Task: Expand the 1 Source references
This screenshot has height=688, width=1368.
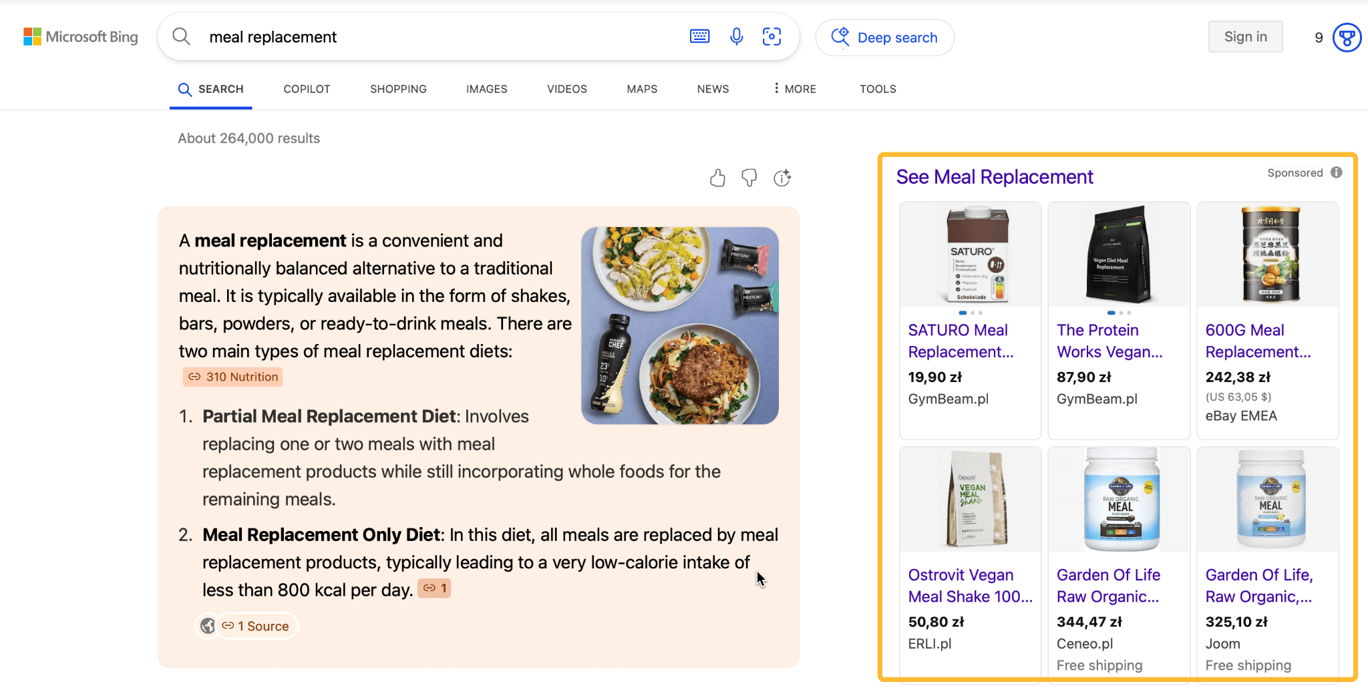Action: (257, 626)
